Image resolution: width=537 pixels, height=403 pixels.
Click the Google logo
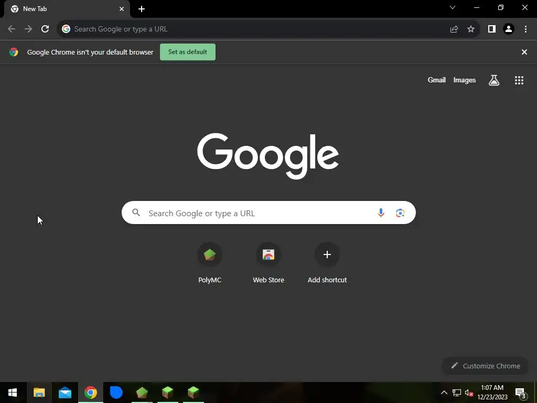(268, 156)
